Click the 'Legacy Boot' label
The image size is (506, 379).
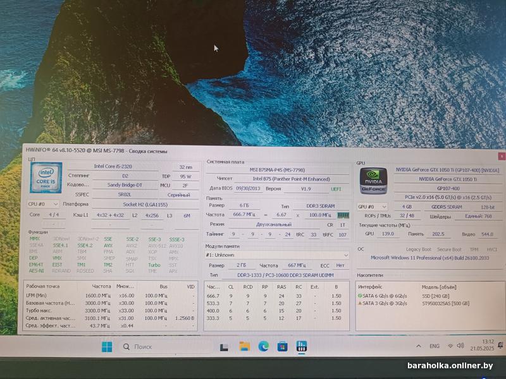(419, 250)
